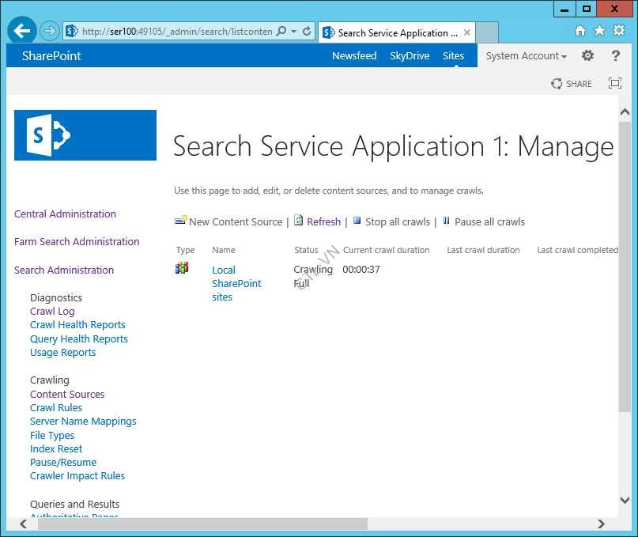Open Local SharePoint sites content source
Viewport: 638px width, 537px height.
click(x=236, y=283)
